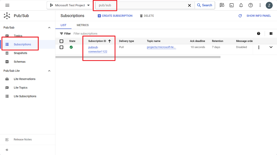Open Lite Subscriptions

(x=25, y=96)
